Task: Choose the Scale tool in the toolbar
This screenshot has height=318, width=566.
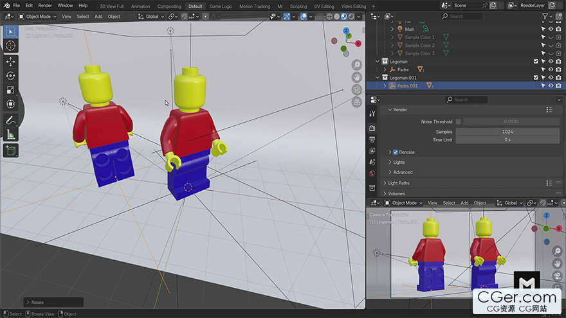Action: (x=11, y=89)
